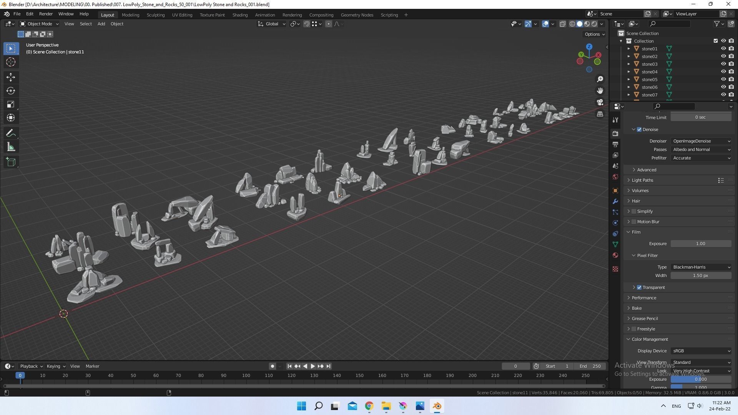Toggle camera view in viewport
The height and width of the screenshot is (415, 738).
click(600, 102)
